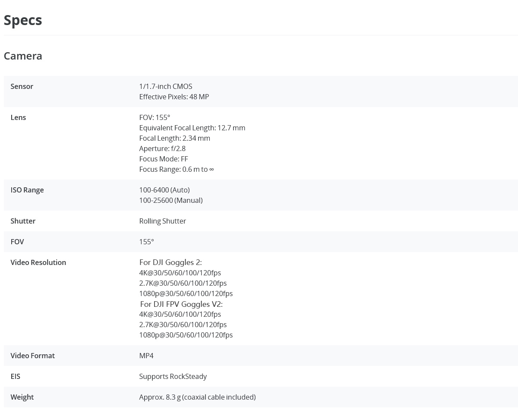This screenshot has height=413, width=518.
Task: Click the Supports RockSteady EIS value
Action: coord(173,376)
